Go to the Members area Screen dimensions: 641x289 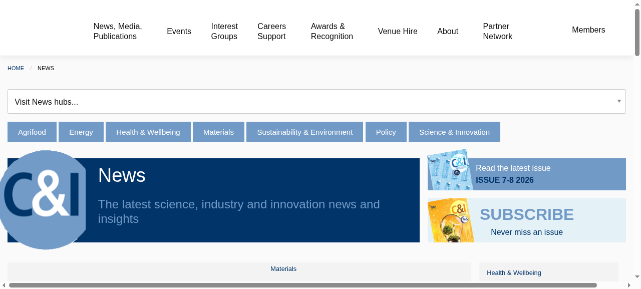point(588,30)
